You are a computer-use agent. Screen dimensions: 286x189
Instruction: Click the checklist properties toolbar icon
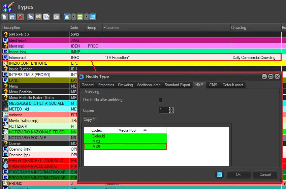(57, 17)
